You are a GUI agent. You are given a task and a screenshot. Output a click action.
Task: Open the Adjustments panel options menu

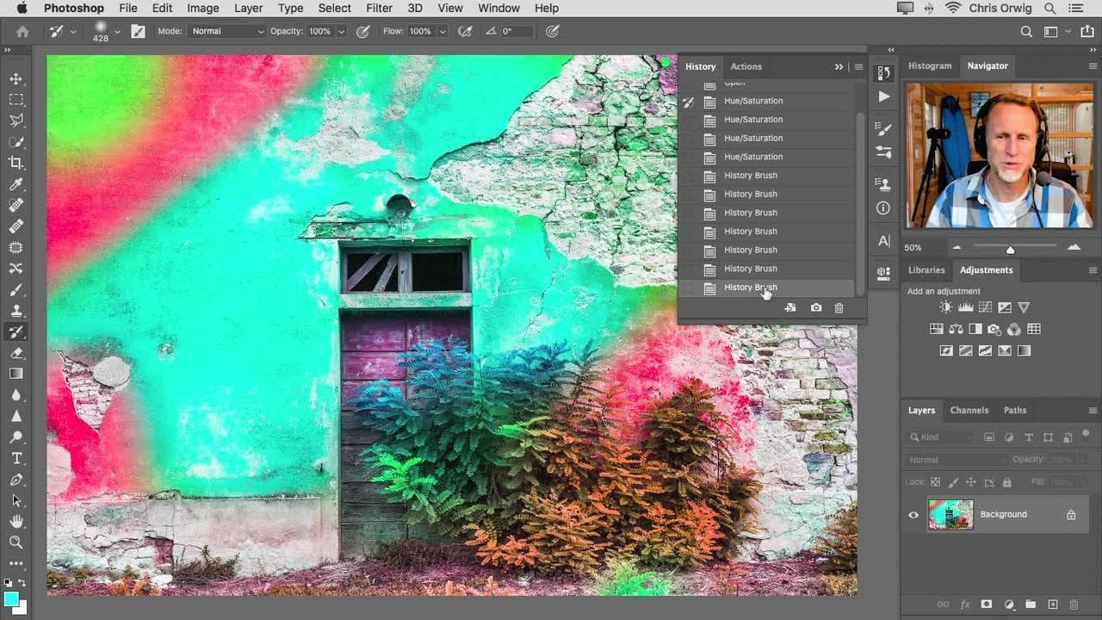pyautogui.click(x=1093, y=270)
